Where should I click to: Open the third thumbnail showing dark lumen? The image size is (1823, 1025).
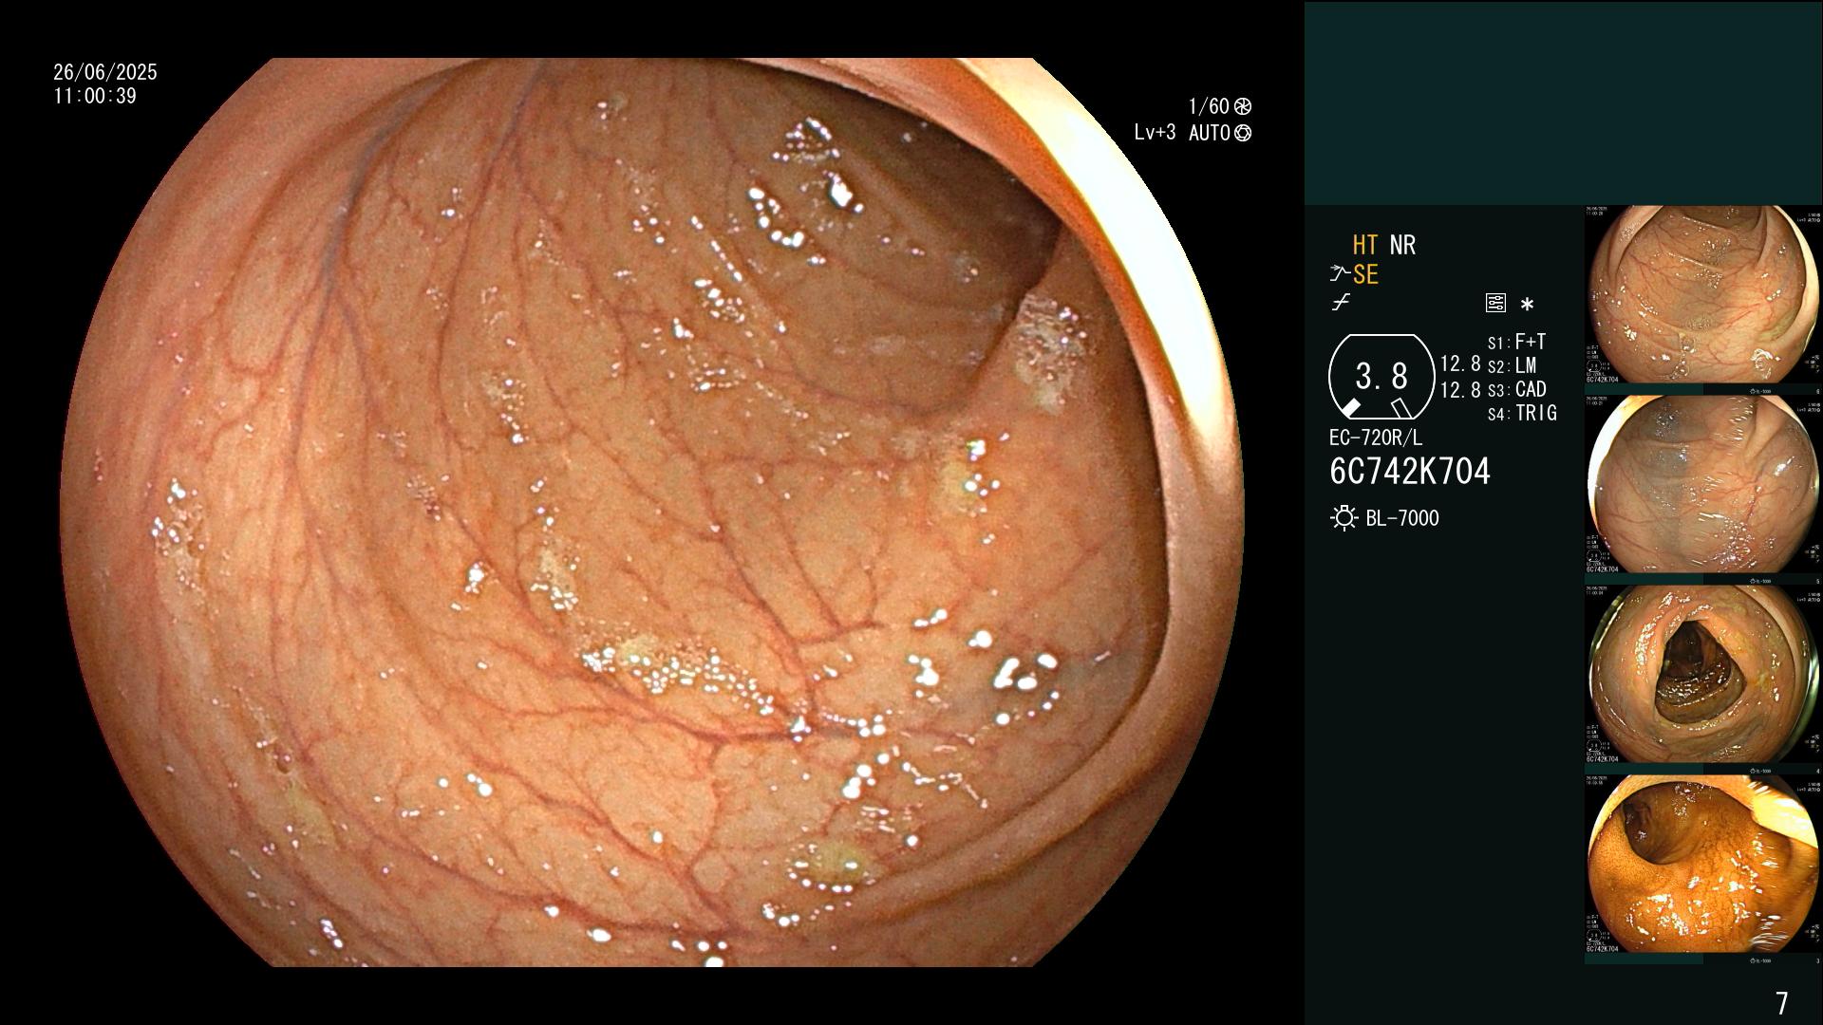(x=1703, y=674)
